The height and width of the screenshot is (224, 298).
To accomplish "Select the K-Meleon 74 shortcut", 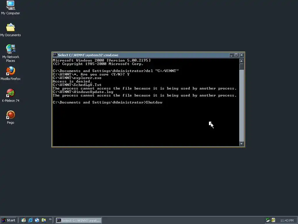I will 10,95.
